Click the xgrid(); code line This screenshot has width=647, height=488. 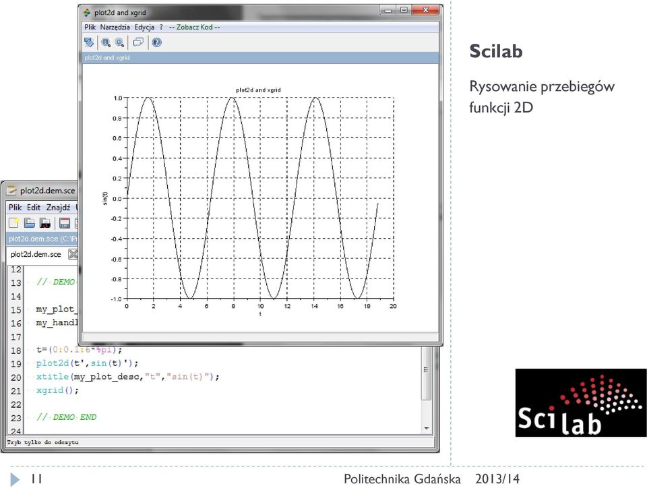[57, 390]
